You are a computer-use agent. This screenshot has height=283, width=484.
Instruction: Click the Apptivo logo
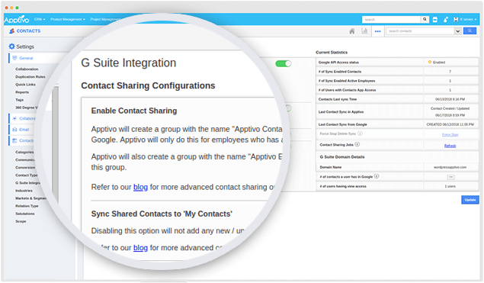click(x=16, y=20)
